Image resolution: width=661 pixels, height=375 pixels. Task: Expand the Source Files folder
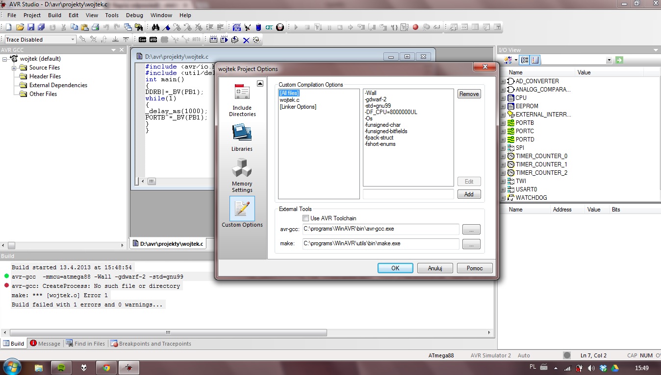pos(14,68)
